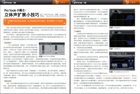Click the opening quotation mark in orange box

click(x=5, y=21)
